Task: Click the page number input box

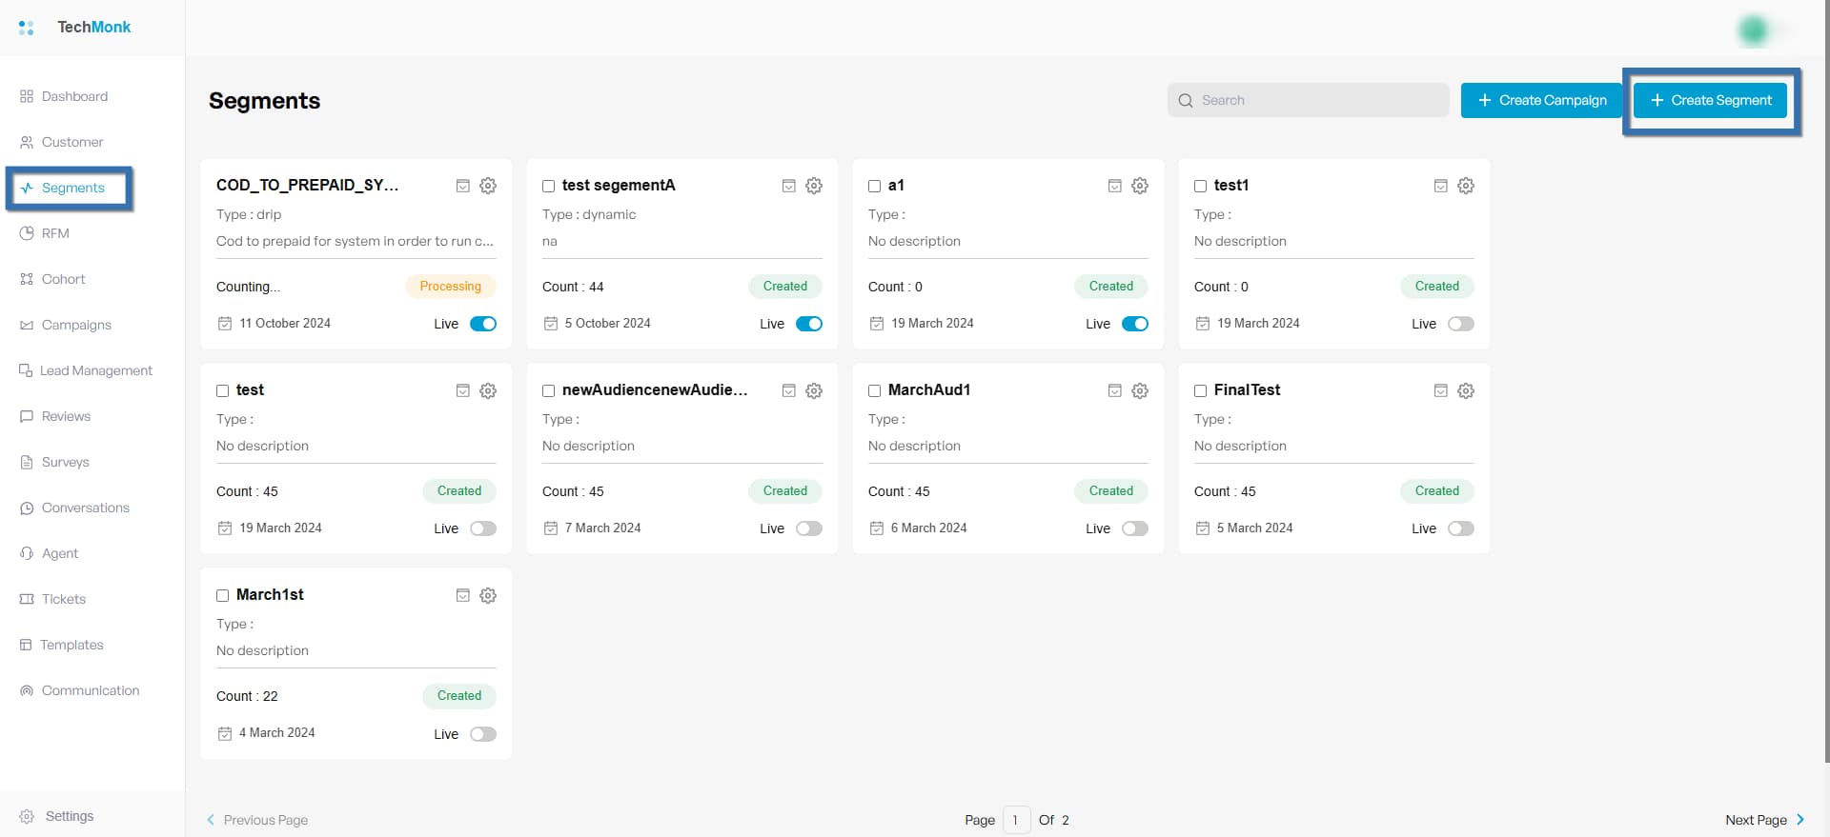Action: (1016, 820)
